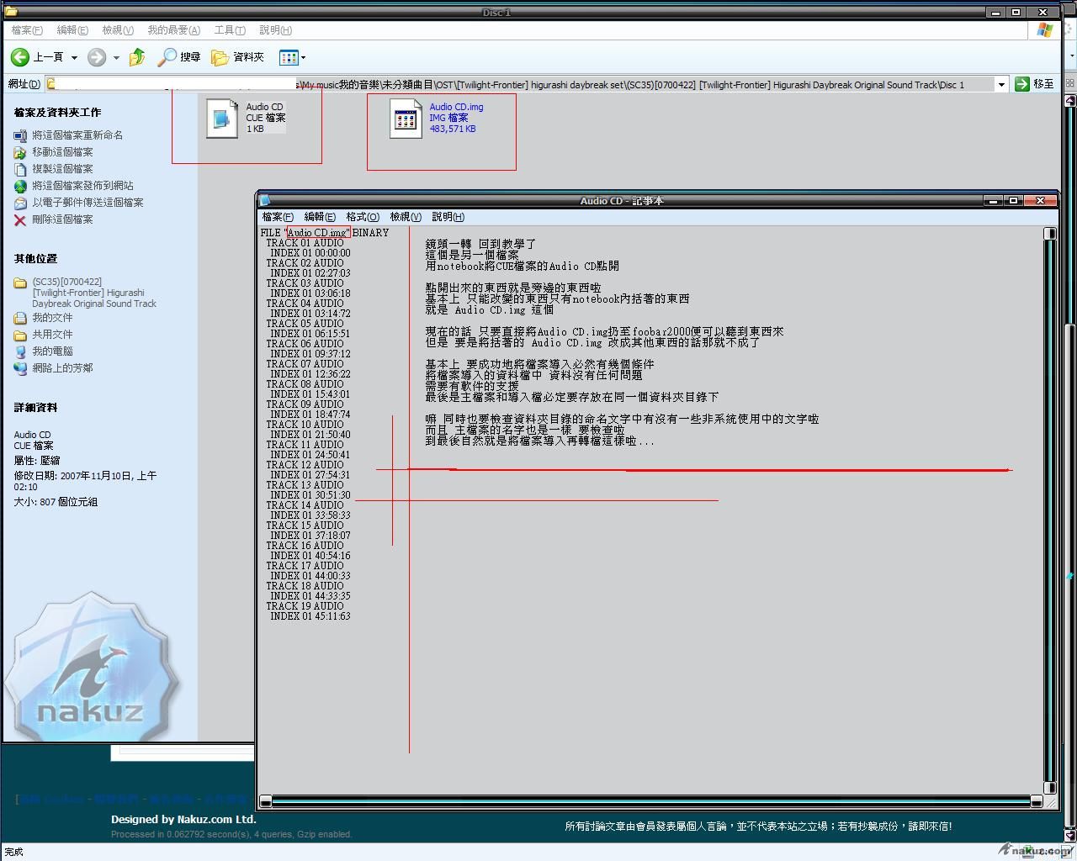Open Explorer's 檢視(V) menu
The height and width of the screenshot is (861, 1077).
tap(118, 30)
